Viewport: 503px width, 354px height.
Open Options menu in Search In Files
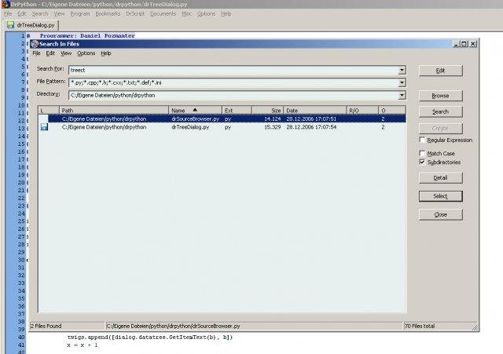[x=86, y=53]
